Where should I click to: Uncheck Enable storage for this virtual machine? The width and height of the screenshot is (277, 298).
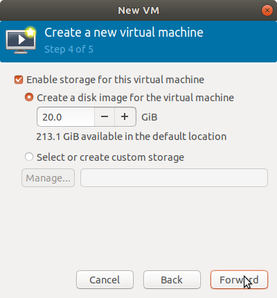click(x=19, y=80)
